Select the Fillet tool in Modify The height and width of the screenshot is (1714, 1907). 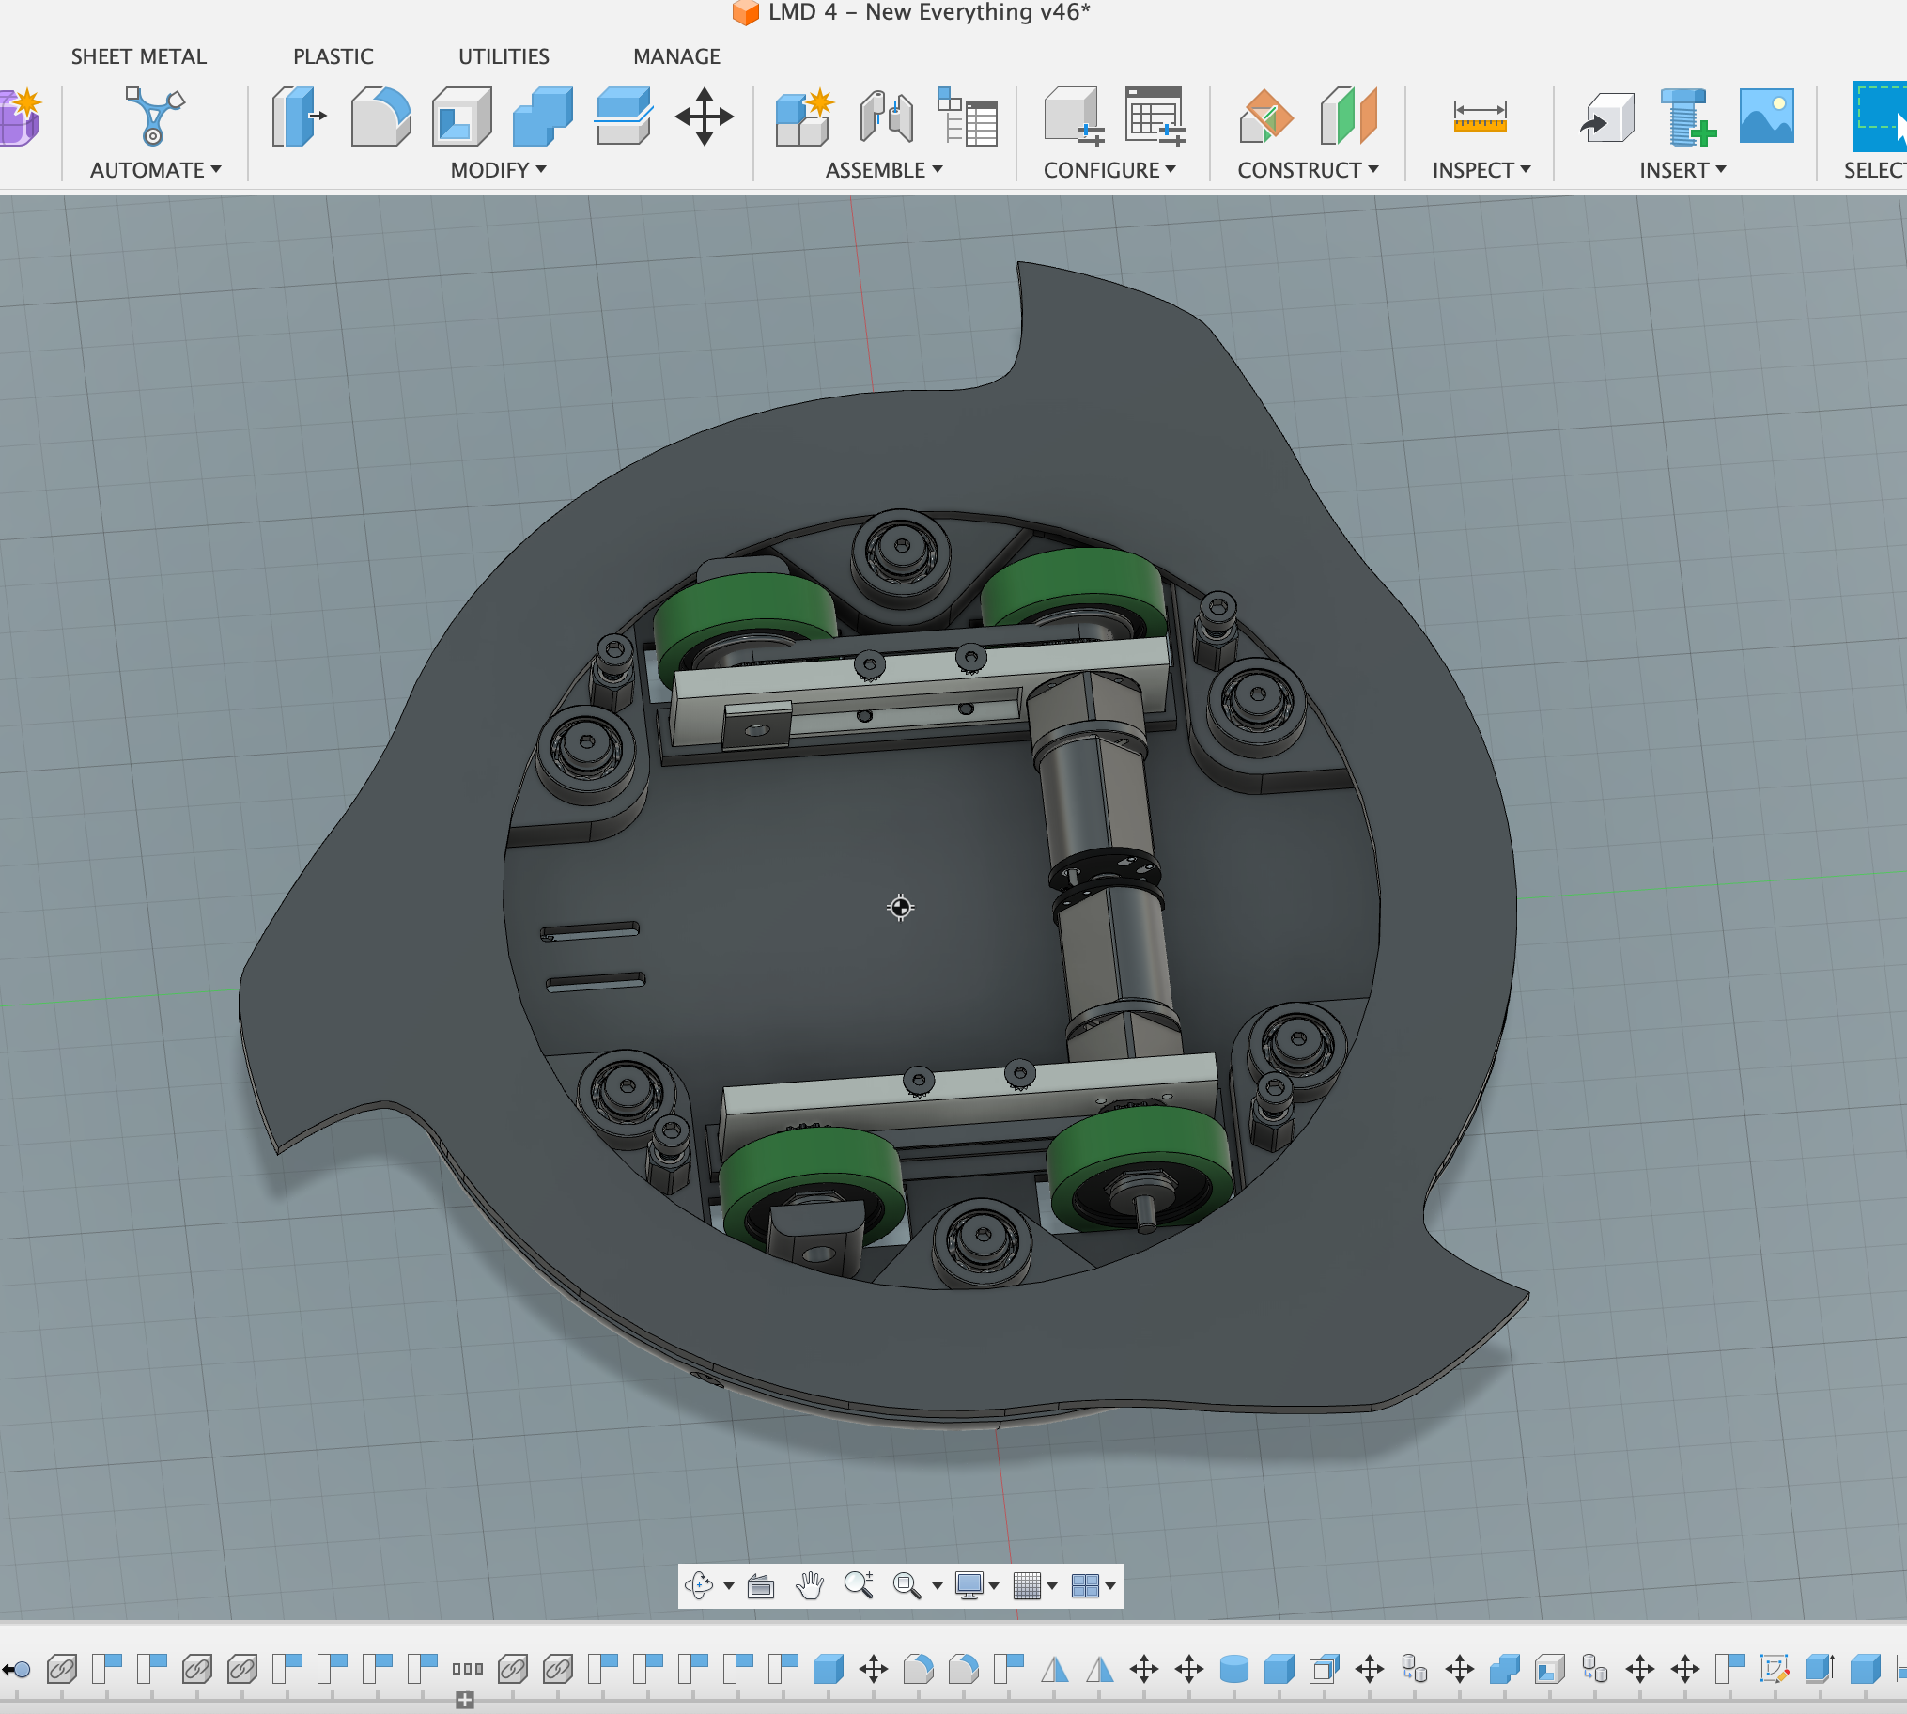pyautogui.click(x=380, y=117)
